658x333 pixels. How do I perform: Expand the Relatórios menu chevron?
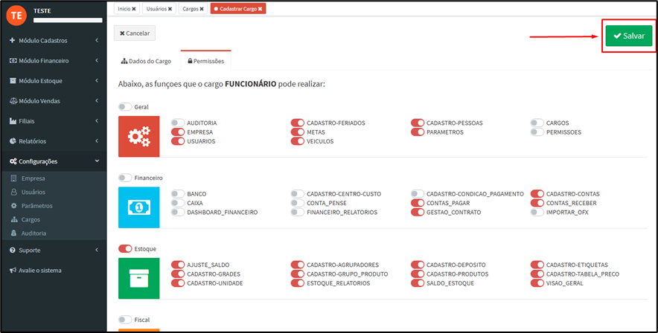[97, 140]
